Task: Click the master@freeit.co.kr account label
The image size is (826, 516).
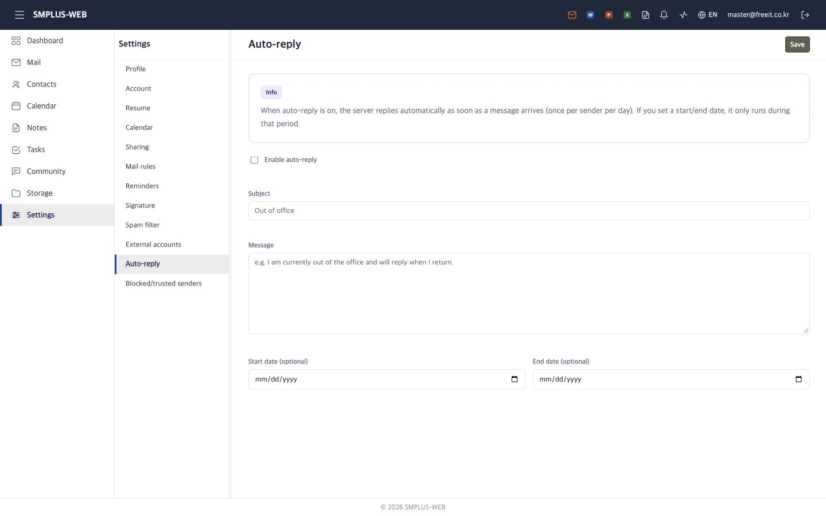Action: pyautogui.click(x=758, y=15)
